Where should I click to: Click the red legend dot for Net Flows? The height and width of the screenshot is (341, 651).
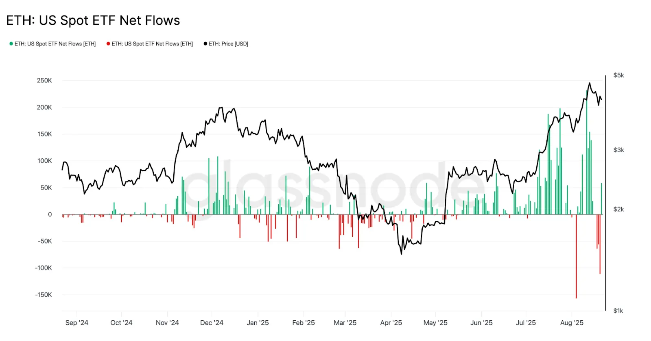pyautogui.click(x=108, y=44)
